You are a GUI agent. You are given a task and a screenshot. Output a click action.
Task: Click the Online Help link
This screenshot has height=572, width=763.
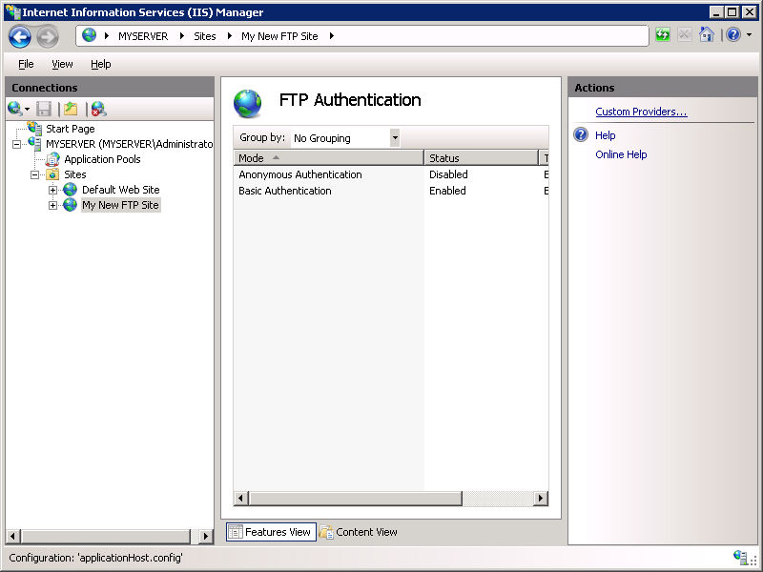pos(621,154)
